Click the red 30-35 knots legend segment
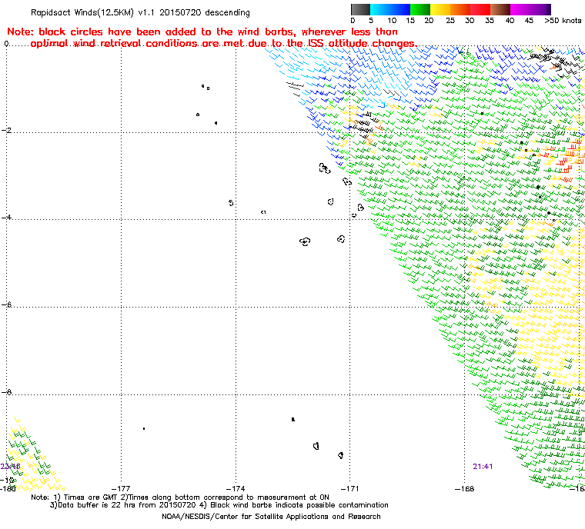Viewport: 585px width, 529px height. pos(480,9)
